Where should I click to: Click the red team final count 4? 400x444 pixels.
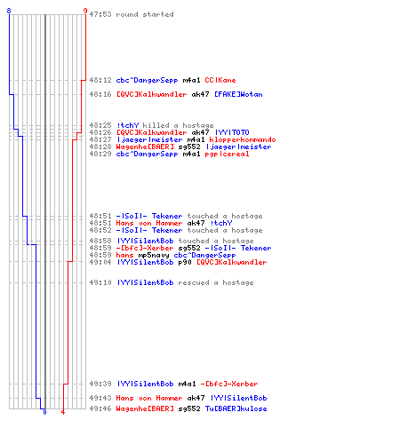[63, 412]
